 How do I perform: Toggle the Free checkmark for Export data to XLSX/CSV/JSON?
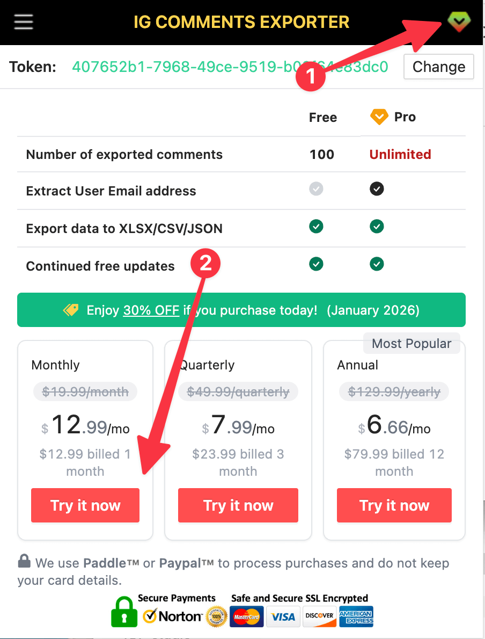point(316,227)
